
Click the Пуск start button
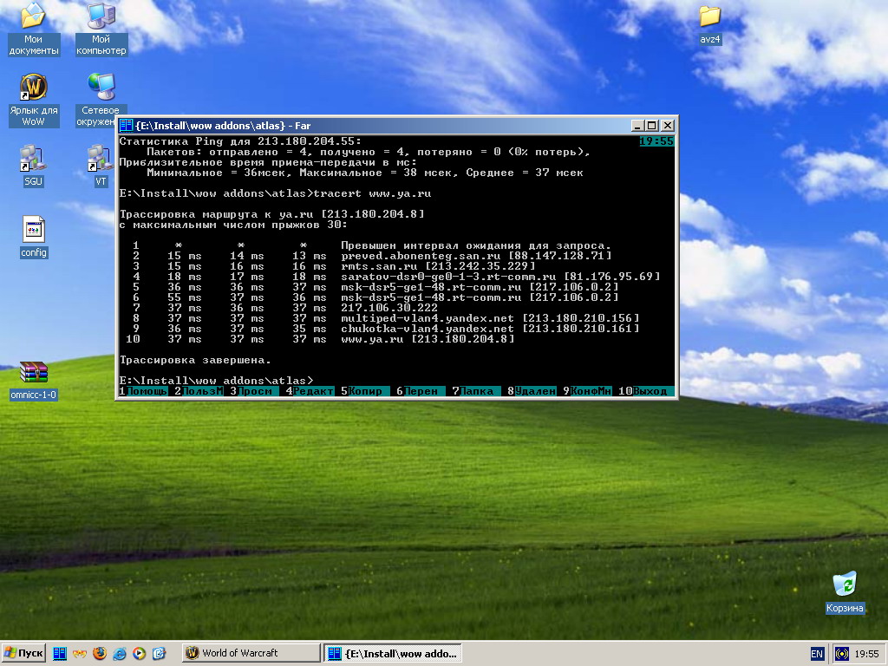click(x=23, y=653)
